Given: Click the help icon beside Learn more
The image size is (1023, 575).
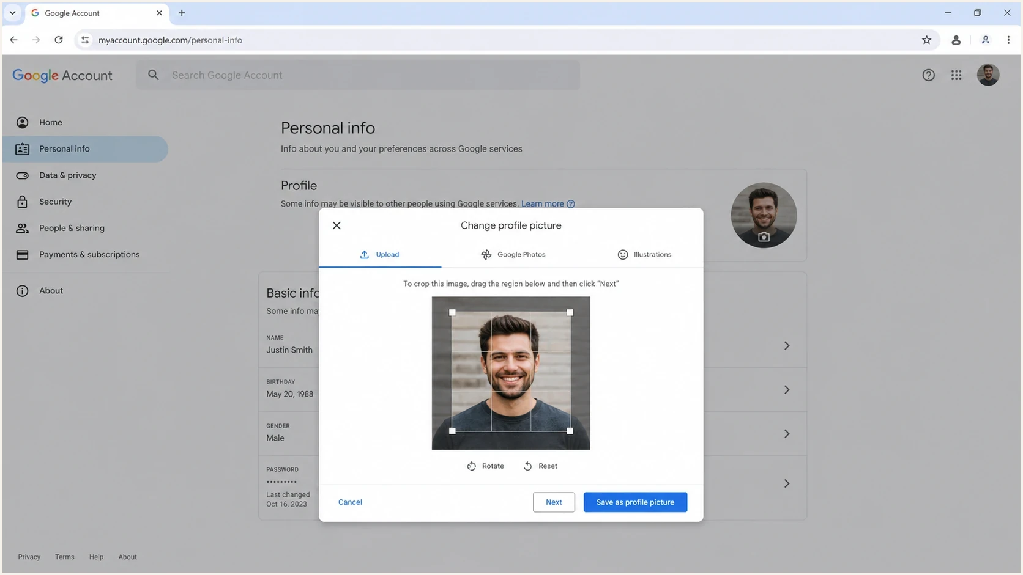Looking at the screenshot, I should (x=571, y=204).
